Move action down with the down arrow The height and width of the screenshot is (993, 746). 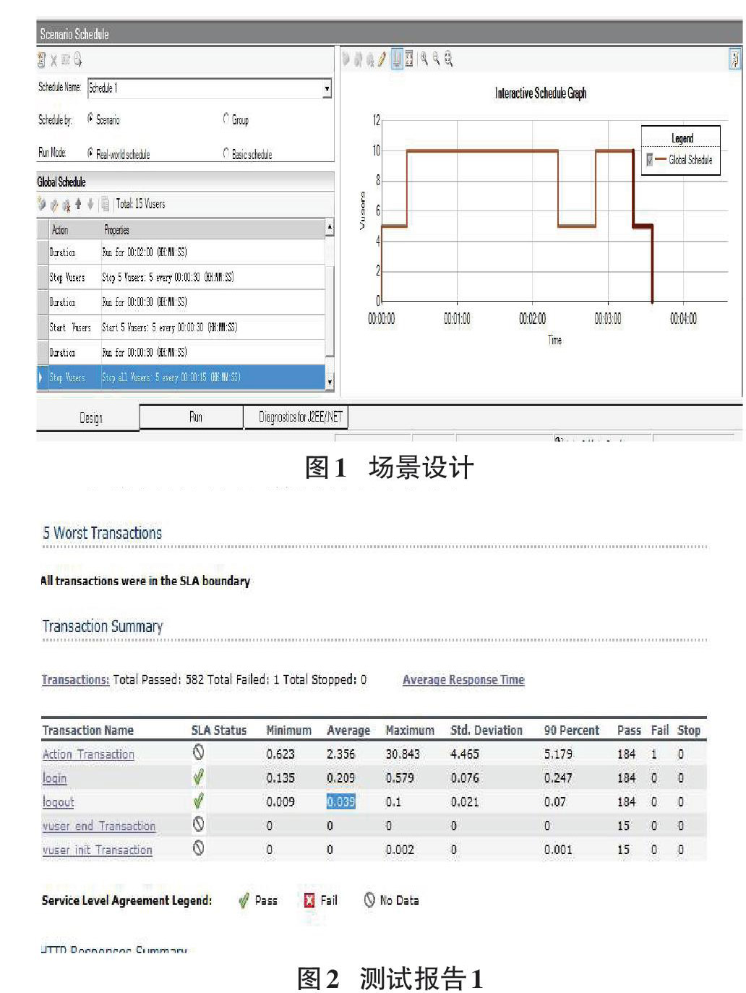pos(90,204)
